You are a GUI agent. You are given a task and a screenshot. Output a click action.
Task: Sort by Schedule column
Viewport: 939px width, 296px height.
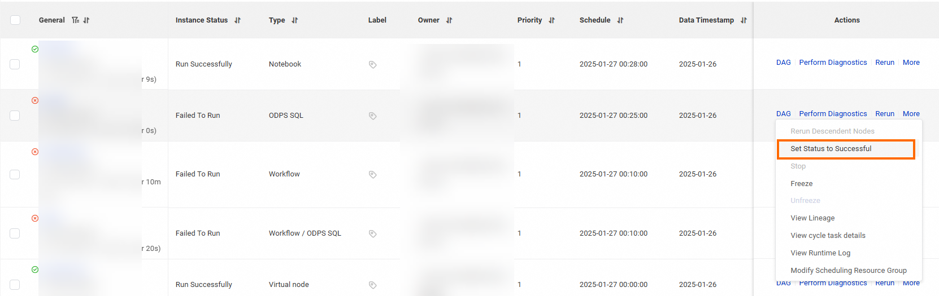point(620,20)
